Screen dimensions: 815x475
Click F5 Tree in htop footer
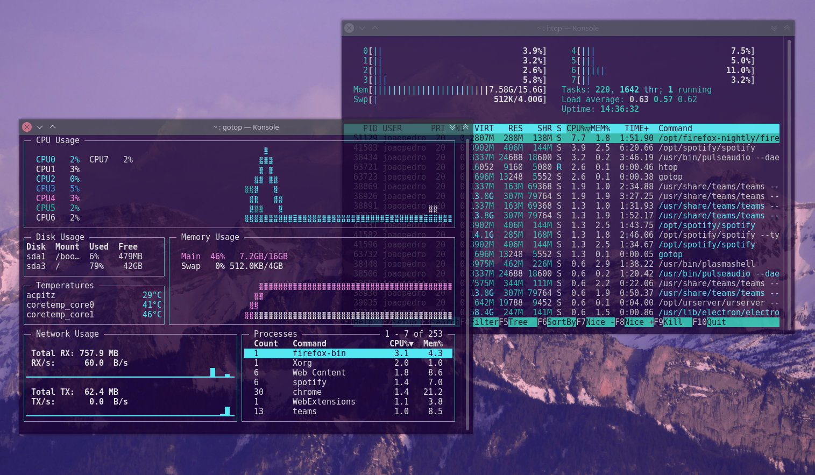[x=518, y=322]
